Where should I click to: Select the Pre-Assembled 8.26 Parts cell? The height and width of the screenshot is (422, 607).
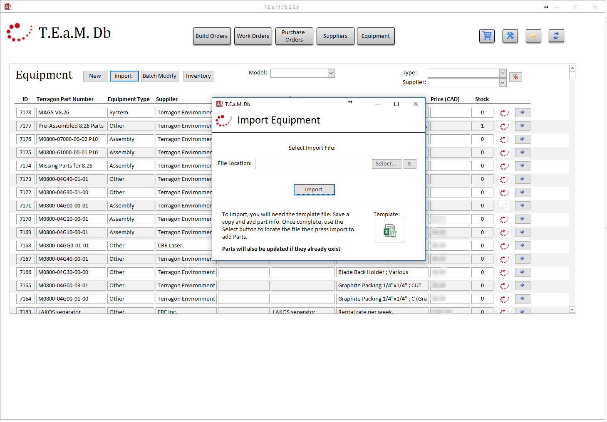point(71,126)
